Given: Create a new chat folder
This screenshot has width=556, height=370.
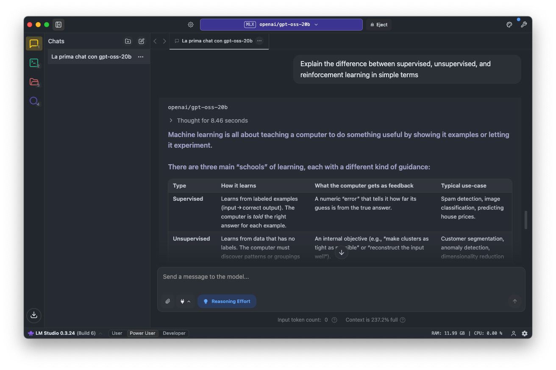Looking at the screenshot, I should [x=128, y=41].
